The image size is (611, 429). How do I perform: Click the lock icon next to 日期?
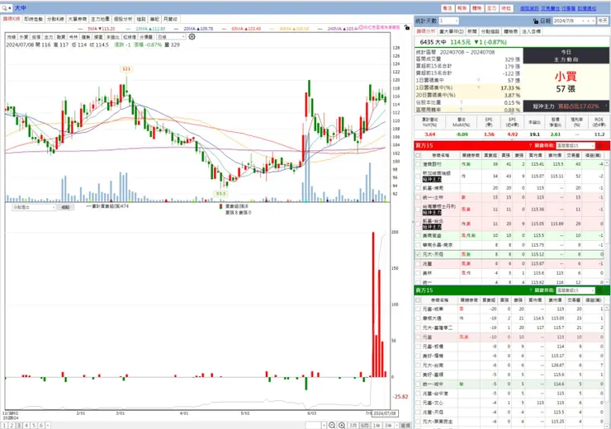536,21
